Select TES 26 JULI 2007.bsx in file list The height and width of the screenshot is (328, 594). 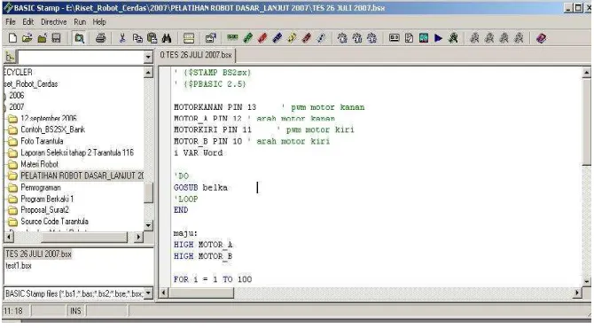pos(38,254)
